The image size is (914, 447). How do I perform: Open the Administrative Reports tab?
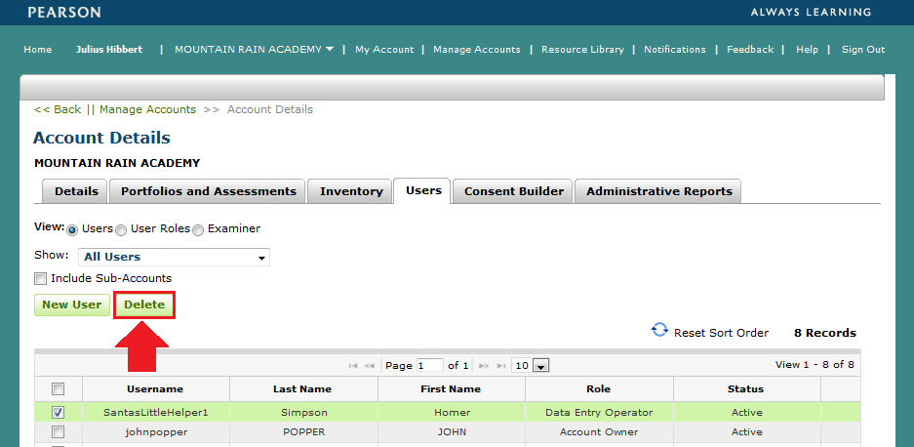[x=658, y=191]
